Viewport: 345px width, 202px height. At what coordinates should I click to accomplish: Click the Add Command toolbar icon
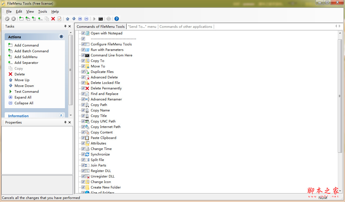click(21, 19)
